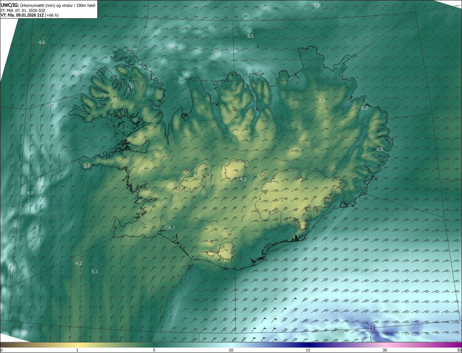Image resolution: width=462 pixels, height=353 pixels.
Task: Click the "10" tick on the color scale
Action: [x=231, y=350]
